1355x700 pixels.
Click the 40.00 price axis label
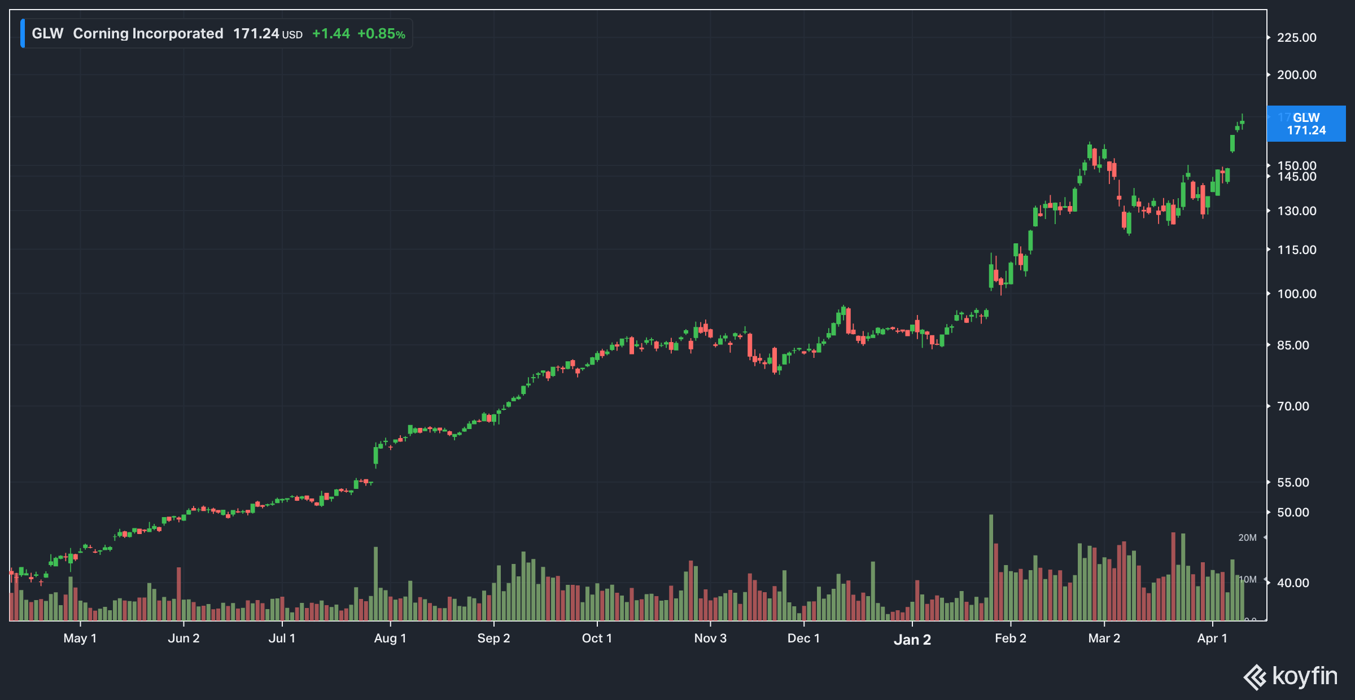click(1293, 583)
